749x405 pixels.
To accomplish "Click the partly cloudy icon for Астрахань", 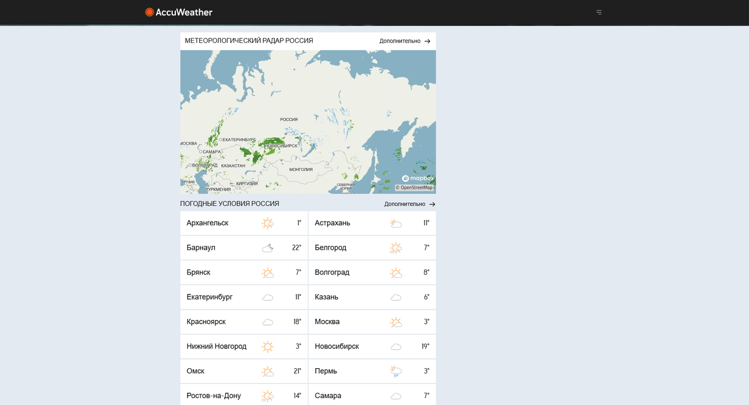I will tap(396, 223).
